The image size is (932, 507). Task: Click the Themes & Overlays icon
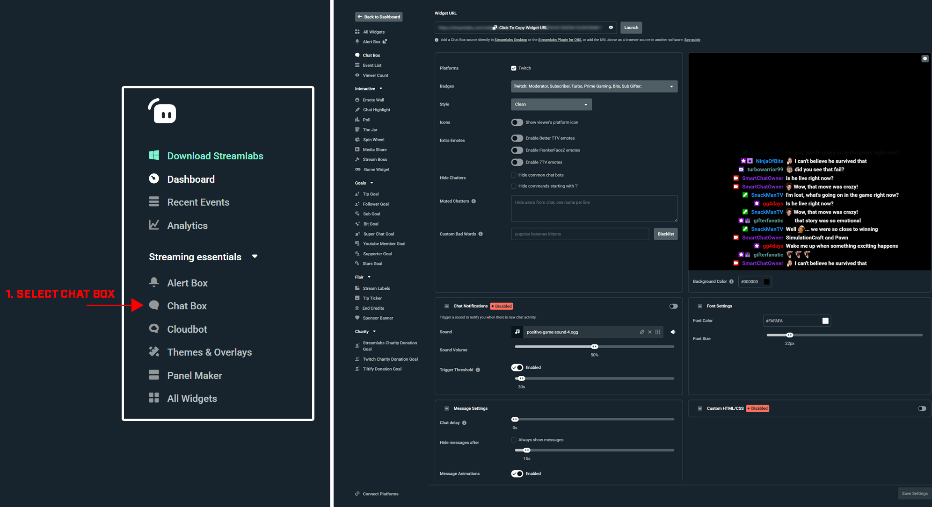click(154, 351)
